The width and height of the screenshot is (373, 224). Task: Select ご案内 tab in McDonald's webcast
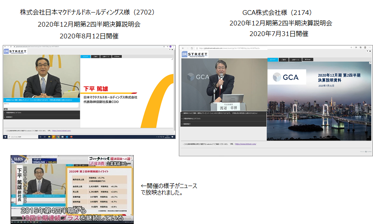click(95, 56)
